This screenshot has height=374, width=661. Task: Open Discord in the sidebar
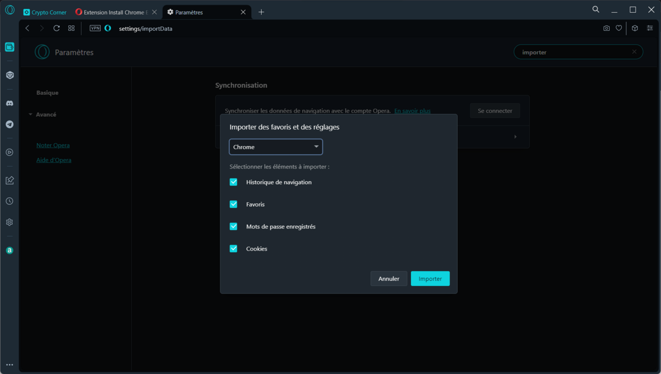[x=9, y=103]
